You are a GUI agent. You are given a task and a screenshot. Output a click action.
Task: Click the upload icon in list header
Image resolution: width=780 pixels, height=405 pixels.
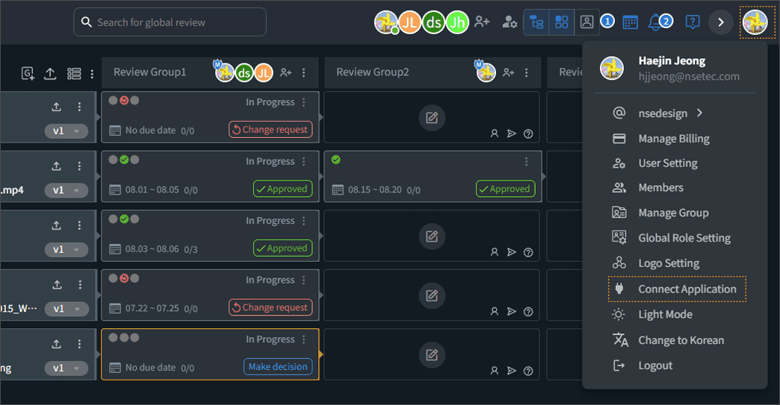[x=50, y=73]
